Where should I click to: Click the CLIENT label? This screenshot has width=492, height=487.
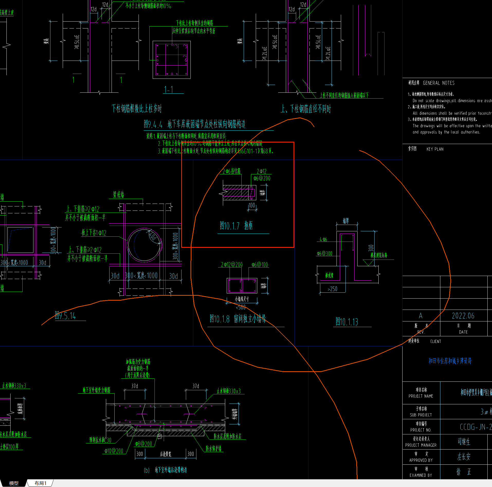(435, 341)
